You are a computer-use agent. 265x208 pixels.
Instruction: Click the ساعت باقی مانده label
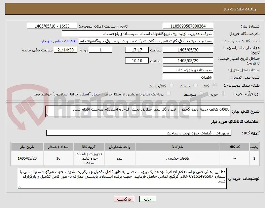37,50
